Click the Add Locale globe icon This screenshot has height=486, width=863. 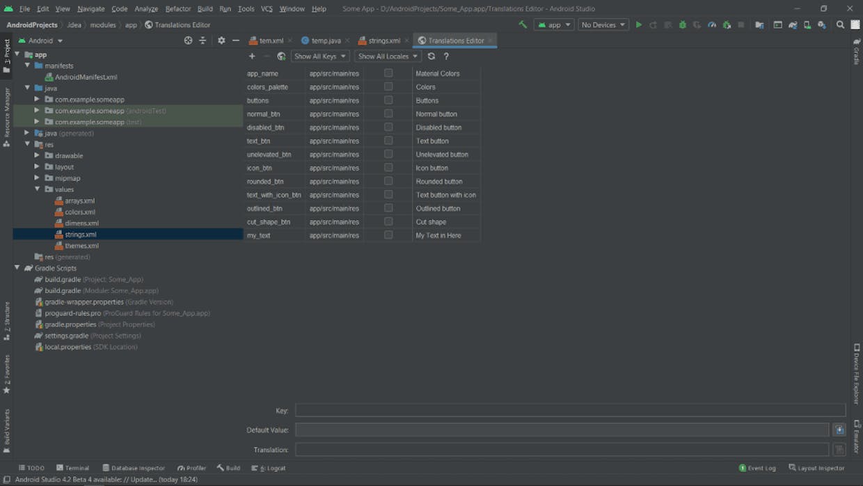point(281,56)
